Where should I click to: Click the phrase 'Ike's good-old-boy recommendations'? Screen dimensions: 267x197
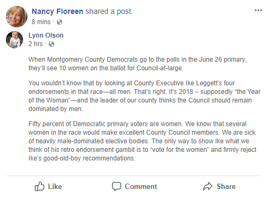coord(81,158)
